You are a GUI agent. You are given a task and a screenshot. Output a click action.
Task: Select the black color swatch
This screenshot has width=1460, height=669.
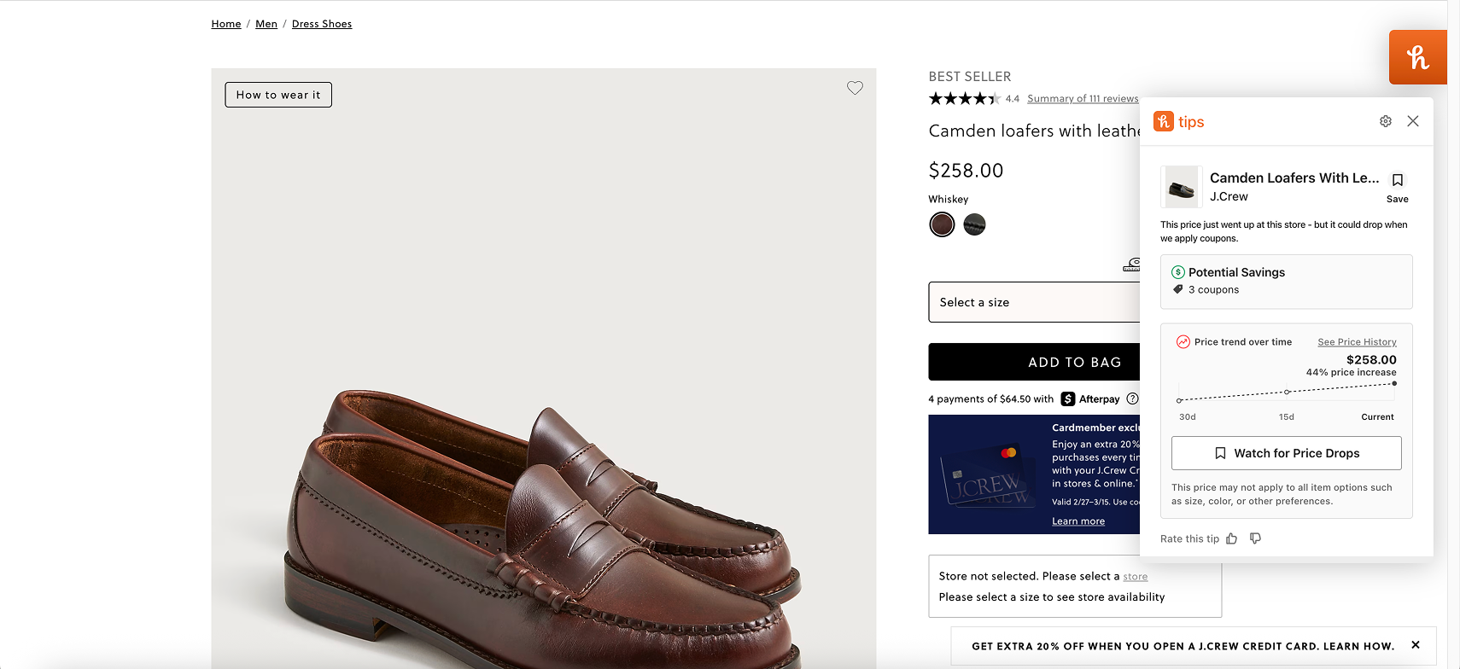974,224
